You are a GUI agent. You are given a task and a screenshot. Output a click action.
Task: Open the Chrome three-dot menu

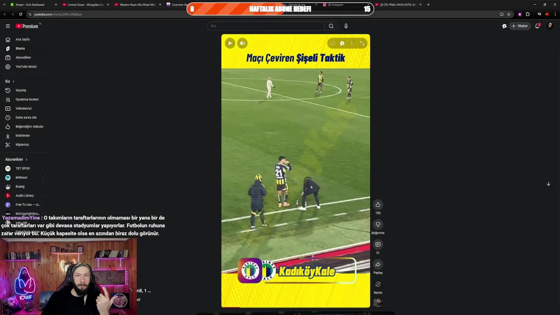click(x=555, y=14)
